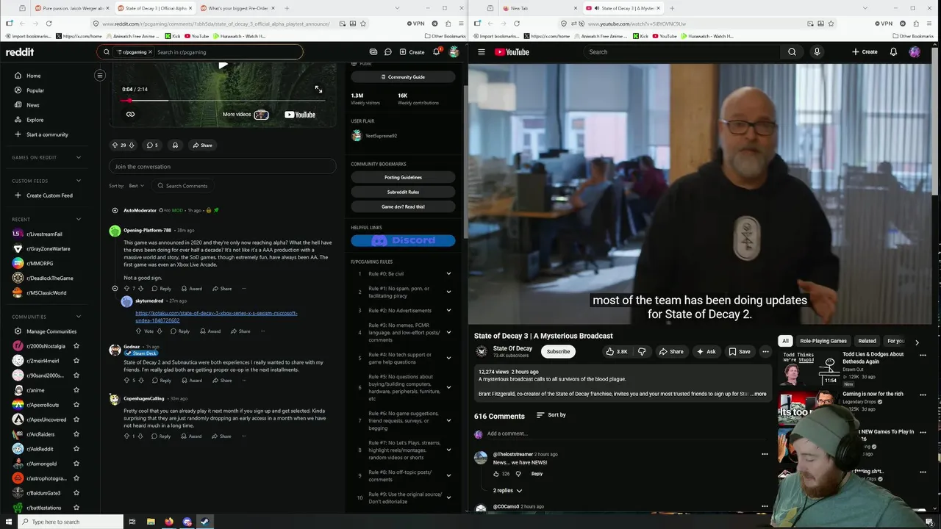This screenshot has width=941, height=529.
Task: Open more actions menu under video title
Action: pyautogui.click(x=765, y=351)
